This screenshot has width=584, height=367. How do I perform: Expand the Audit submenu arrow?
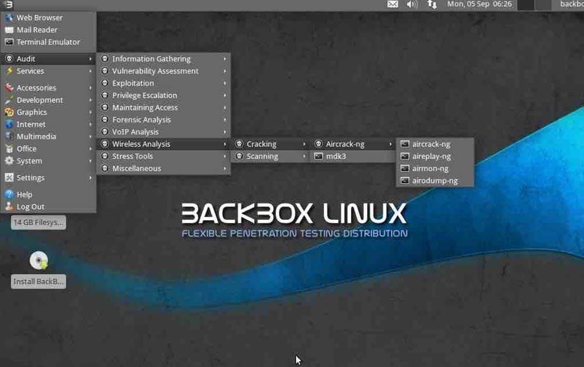click(90, 59)
